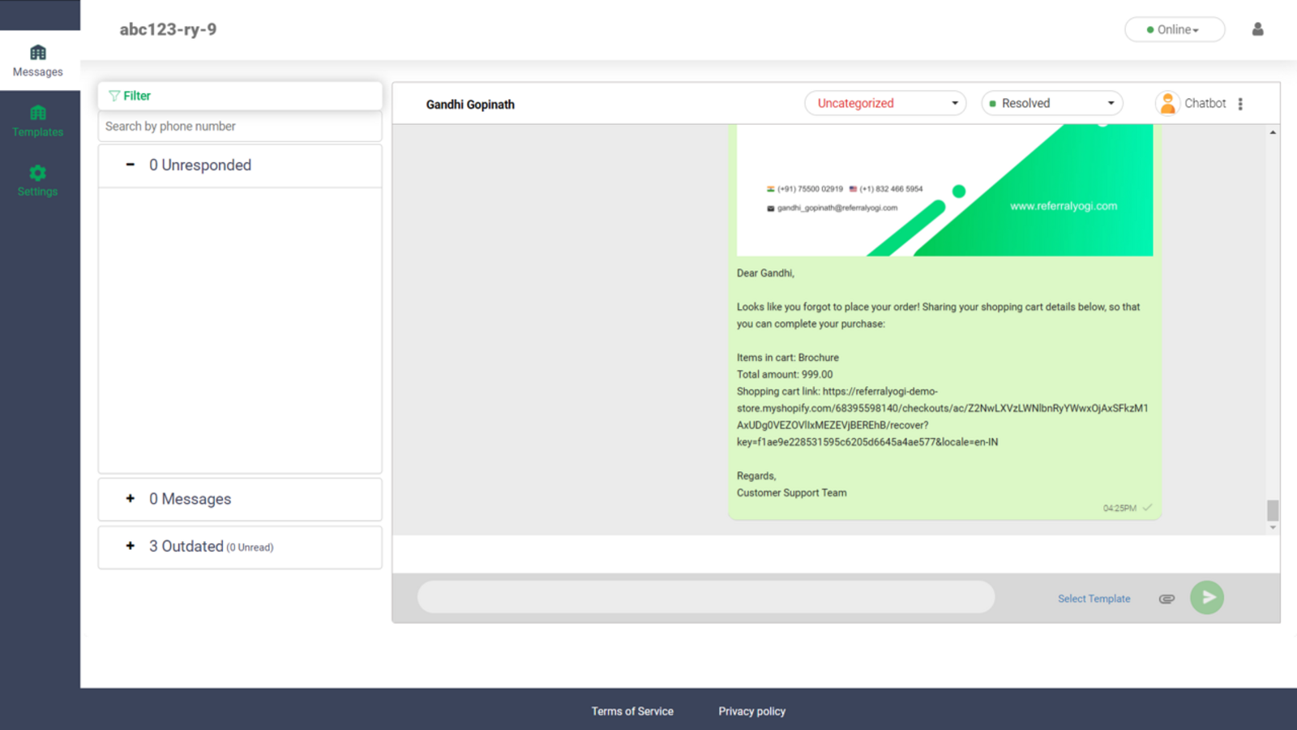Click the paperclip attachment icon
The height and width of the screenshot is (730, 1297).
pos(1167,599)
